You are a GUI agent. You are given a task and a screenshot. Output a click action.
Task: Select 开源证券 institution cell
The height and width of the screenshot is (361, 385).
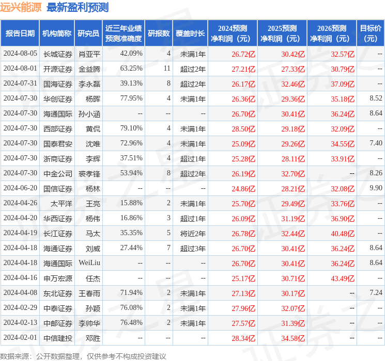(x=58, y=69)
